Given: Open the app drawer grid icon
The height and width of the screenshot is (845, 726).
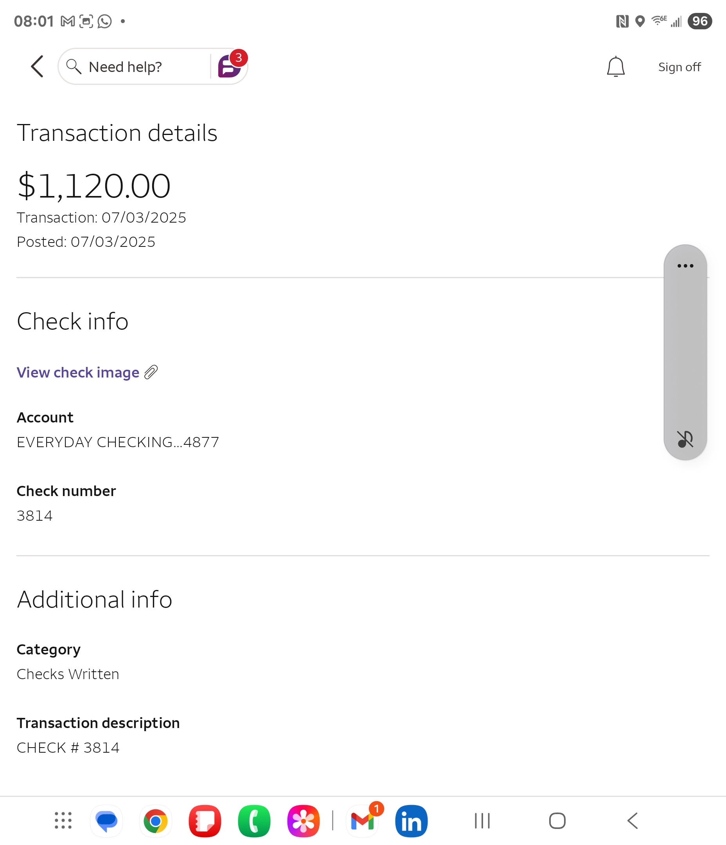Looking at the screenshot, I should click(x=63, y=820).
